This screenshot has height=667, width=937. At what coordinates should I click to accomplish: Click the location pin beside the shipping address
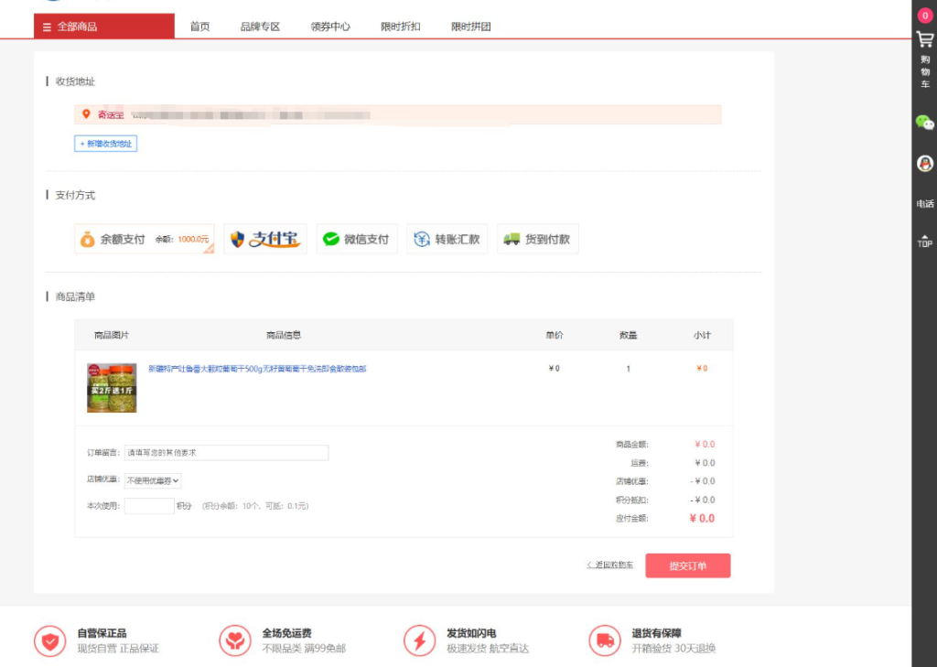87,114
